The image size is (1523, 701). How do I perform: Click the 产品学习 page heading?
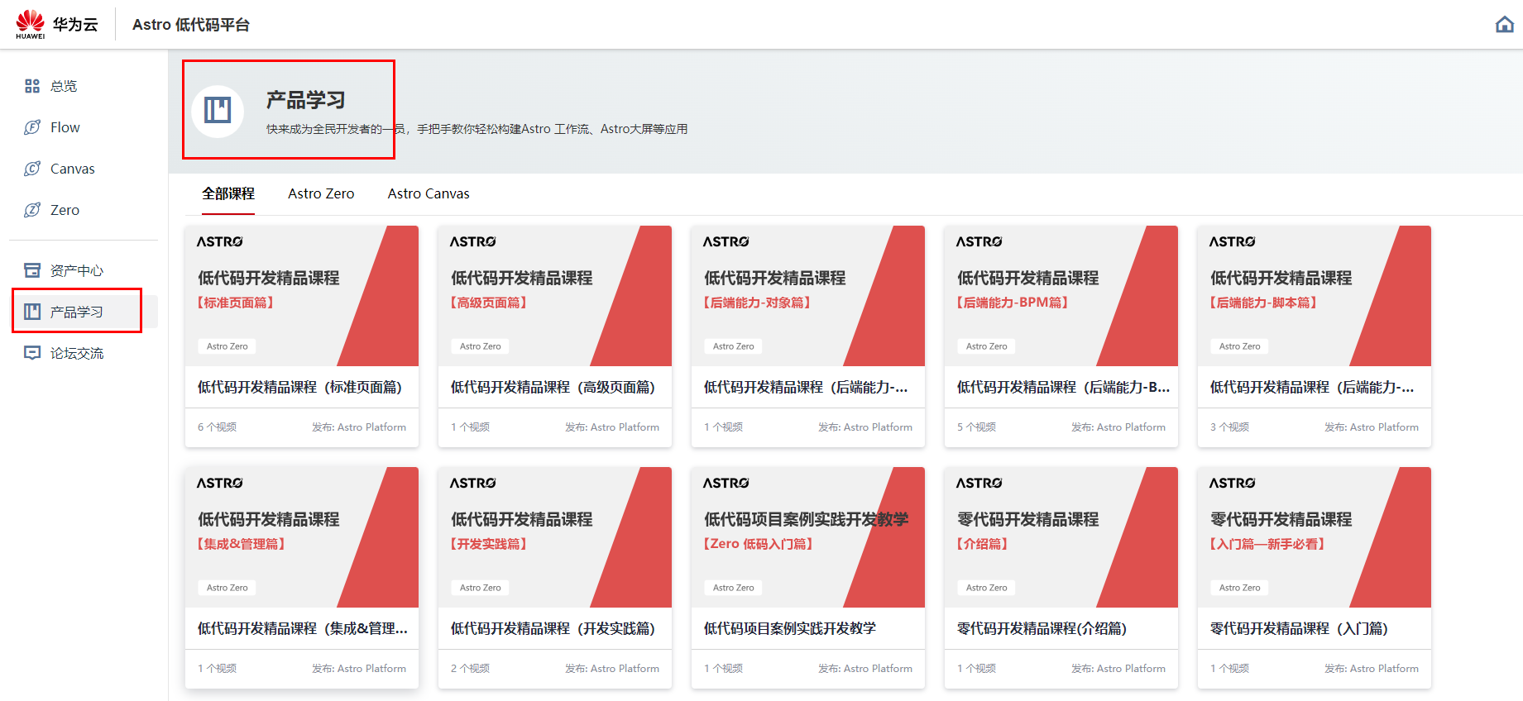(306, 100)
